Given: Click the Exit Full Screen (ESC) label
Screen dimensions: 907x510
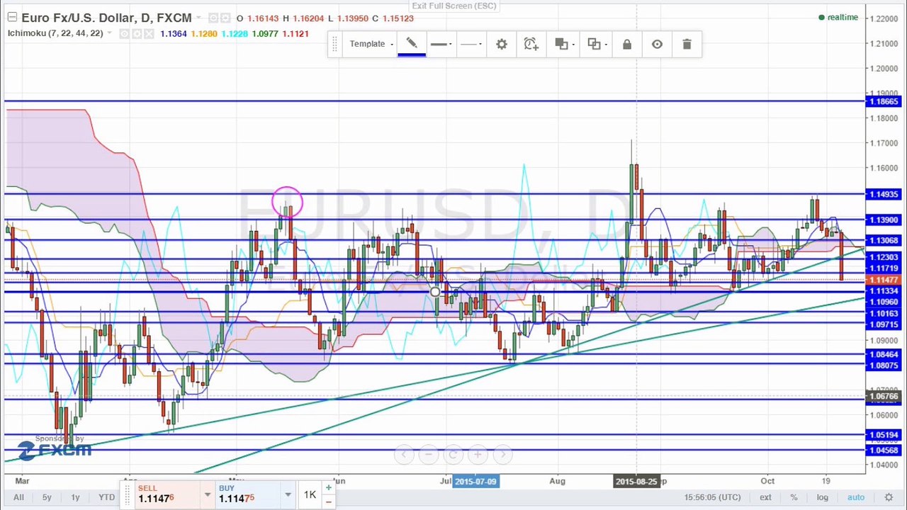Looking at the screenshot, I should coord(454,6).
